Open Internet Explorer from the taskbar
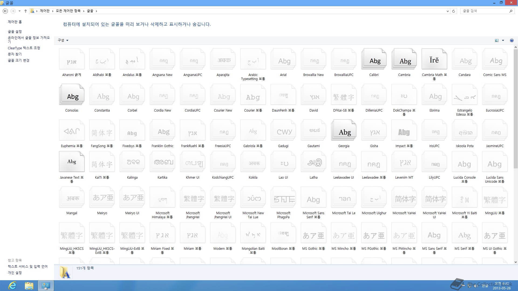The height and width of the screenshot is (291, 518). (x=12, y=286)
